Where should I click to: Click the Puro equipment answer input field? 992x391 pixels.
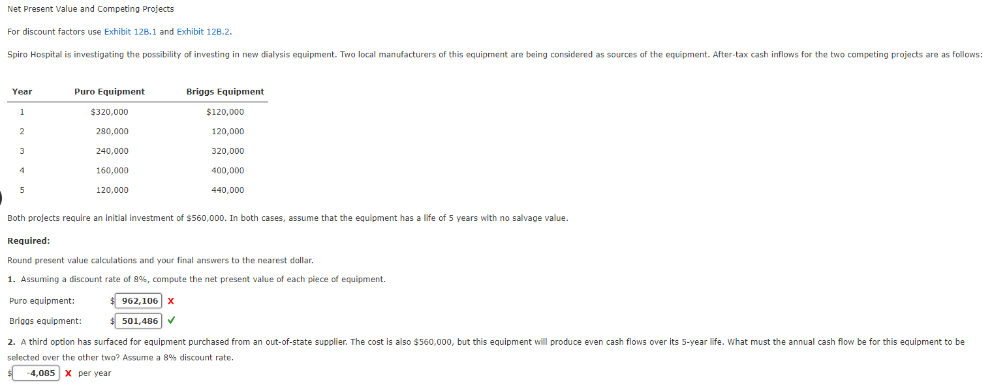(138, 300)
